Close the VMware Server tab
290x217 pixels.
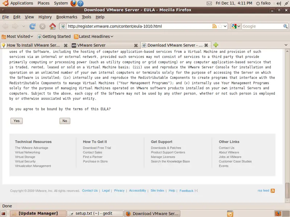[136, 45]
